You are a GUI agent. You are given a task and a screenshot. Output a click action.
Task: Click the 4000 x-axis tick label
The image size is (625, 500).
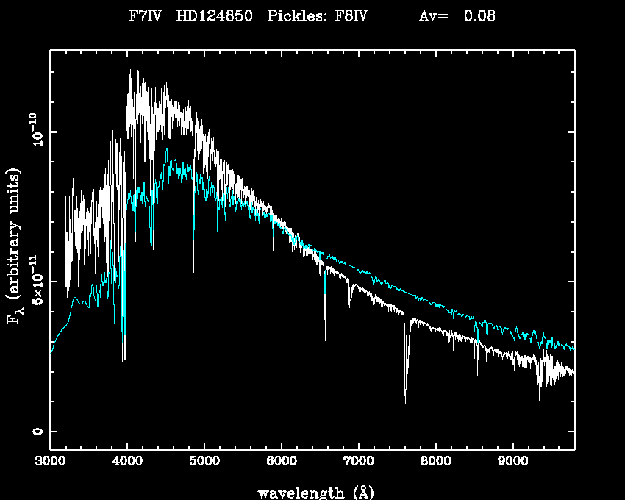pyautogui.click(x=127, y=463)
